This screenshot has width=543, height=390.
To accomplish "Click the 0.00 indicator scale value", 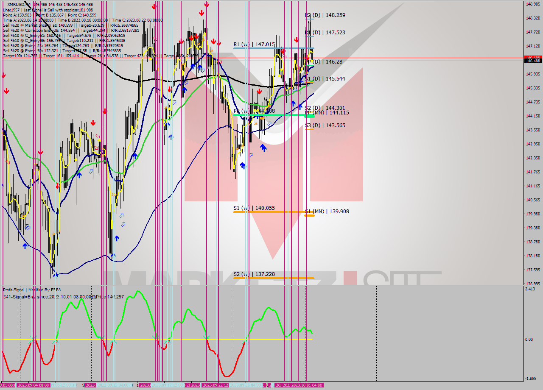I will (529, 339).
